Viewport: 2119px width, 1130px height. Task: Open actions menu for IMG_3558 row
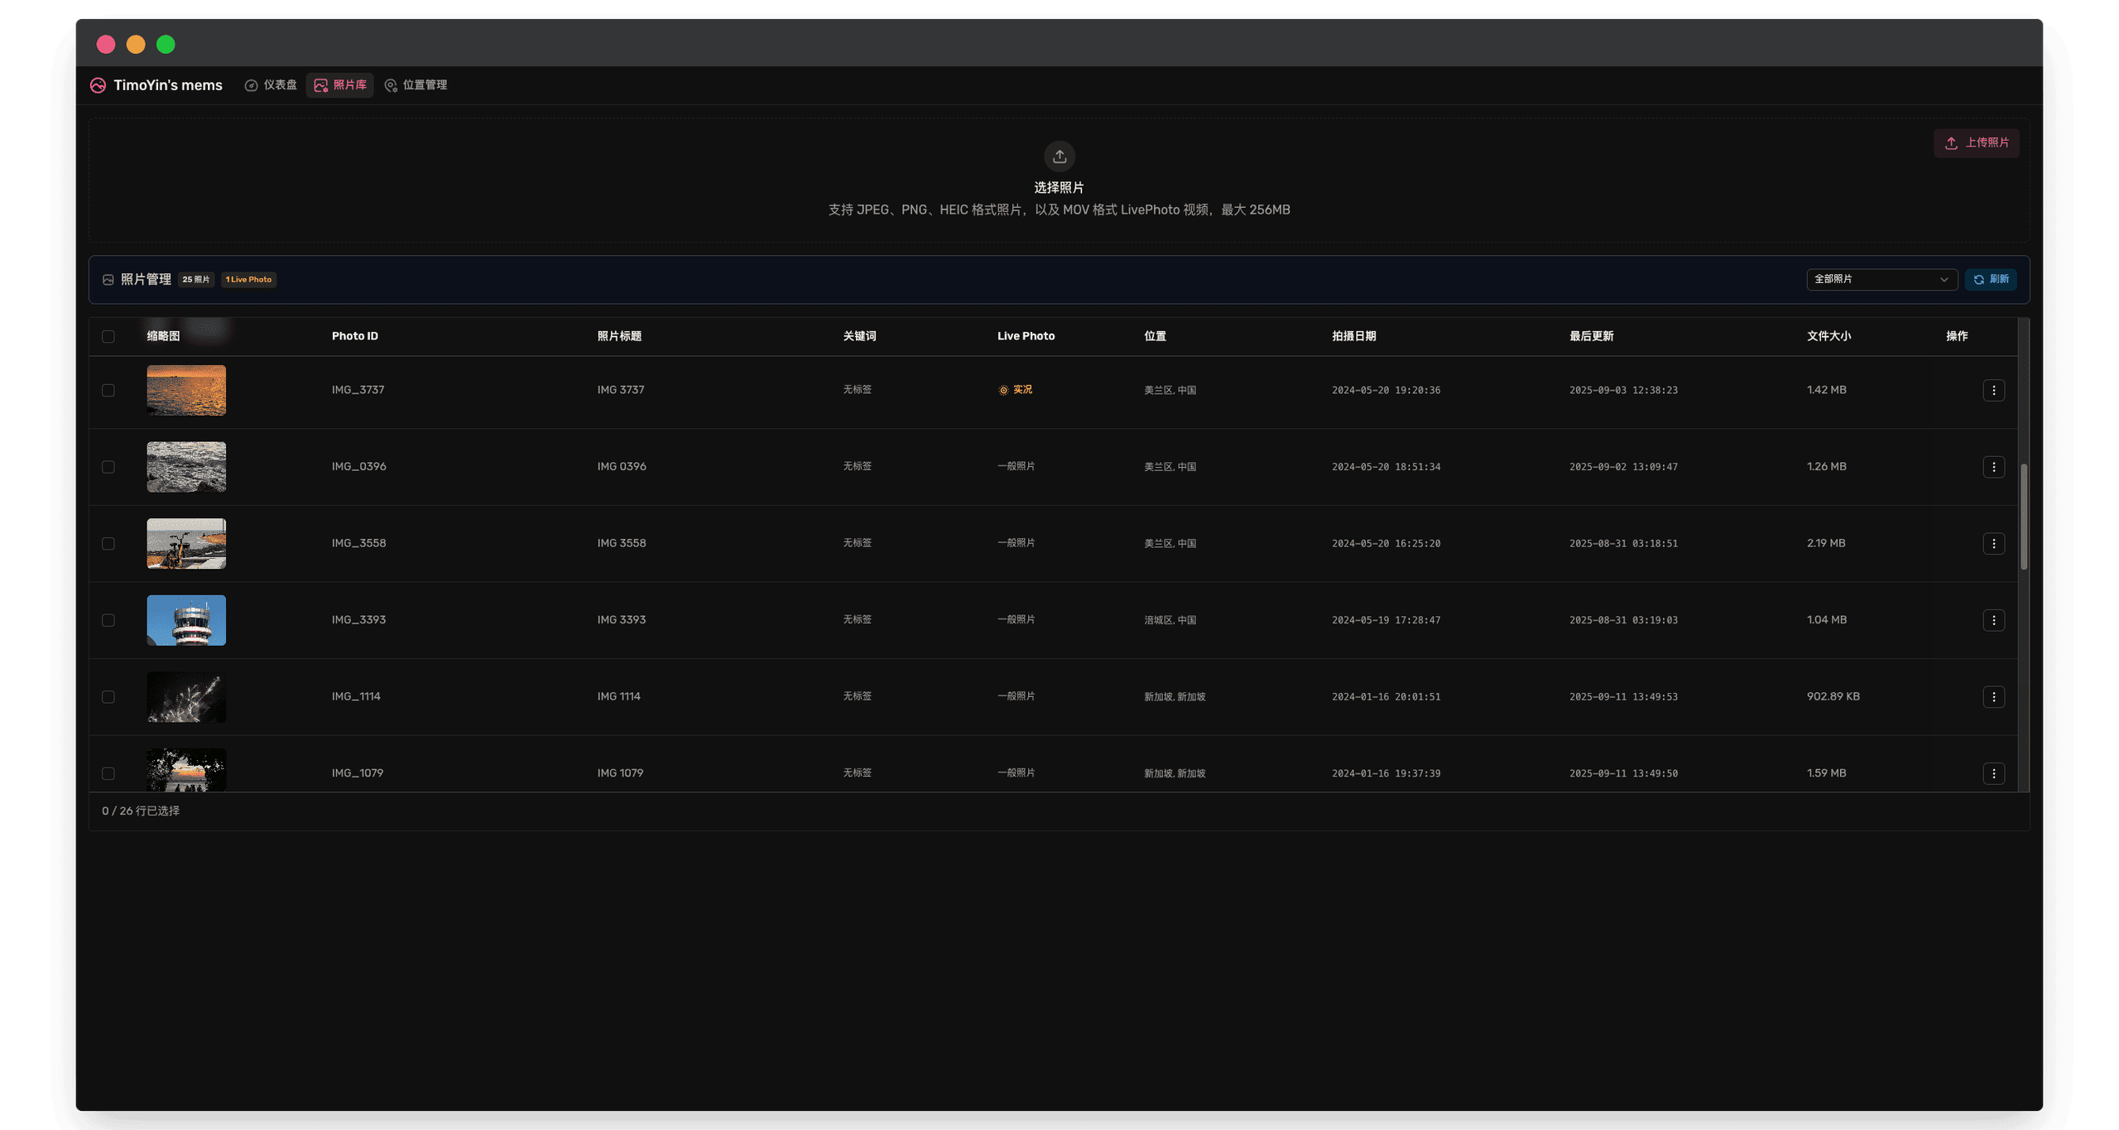[1993, 543]
